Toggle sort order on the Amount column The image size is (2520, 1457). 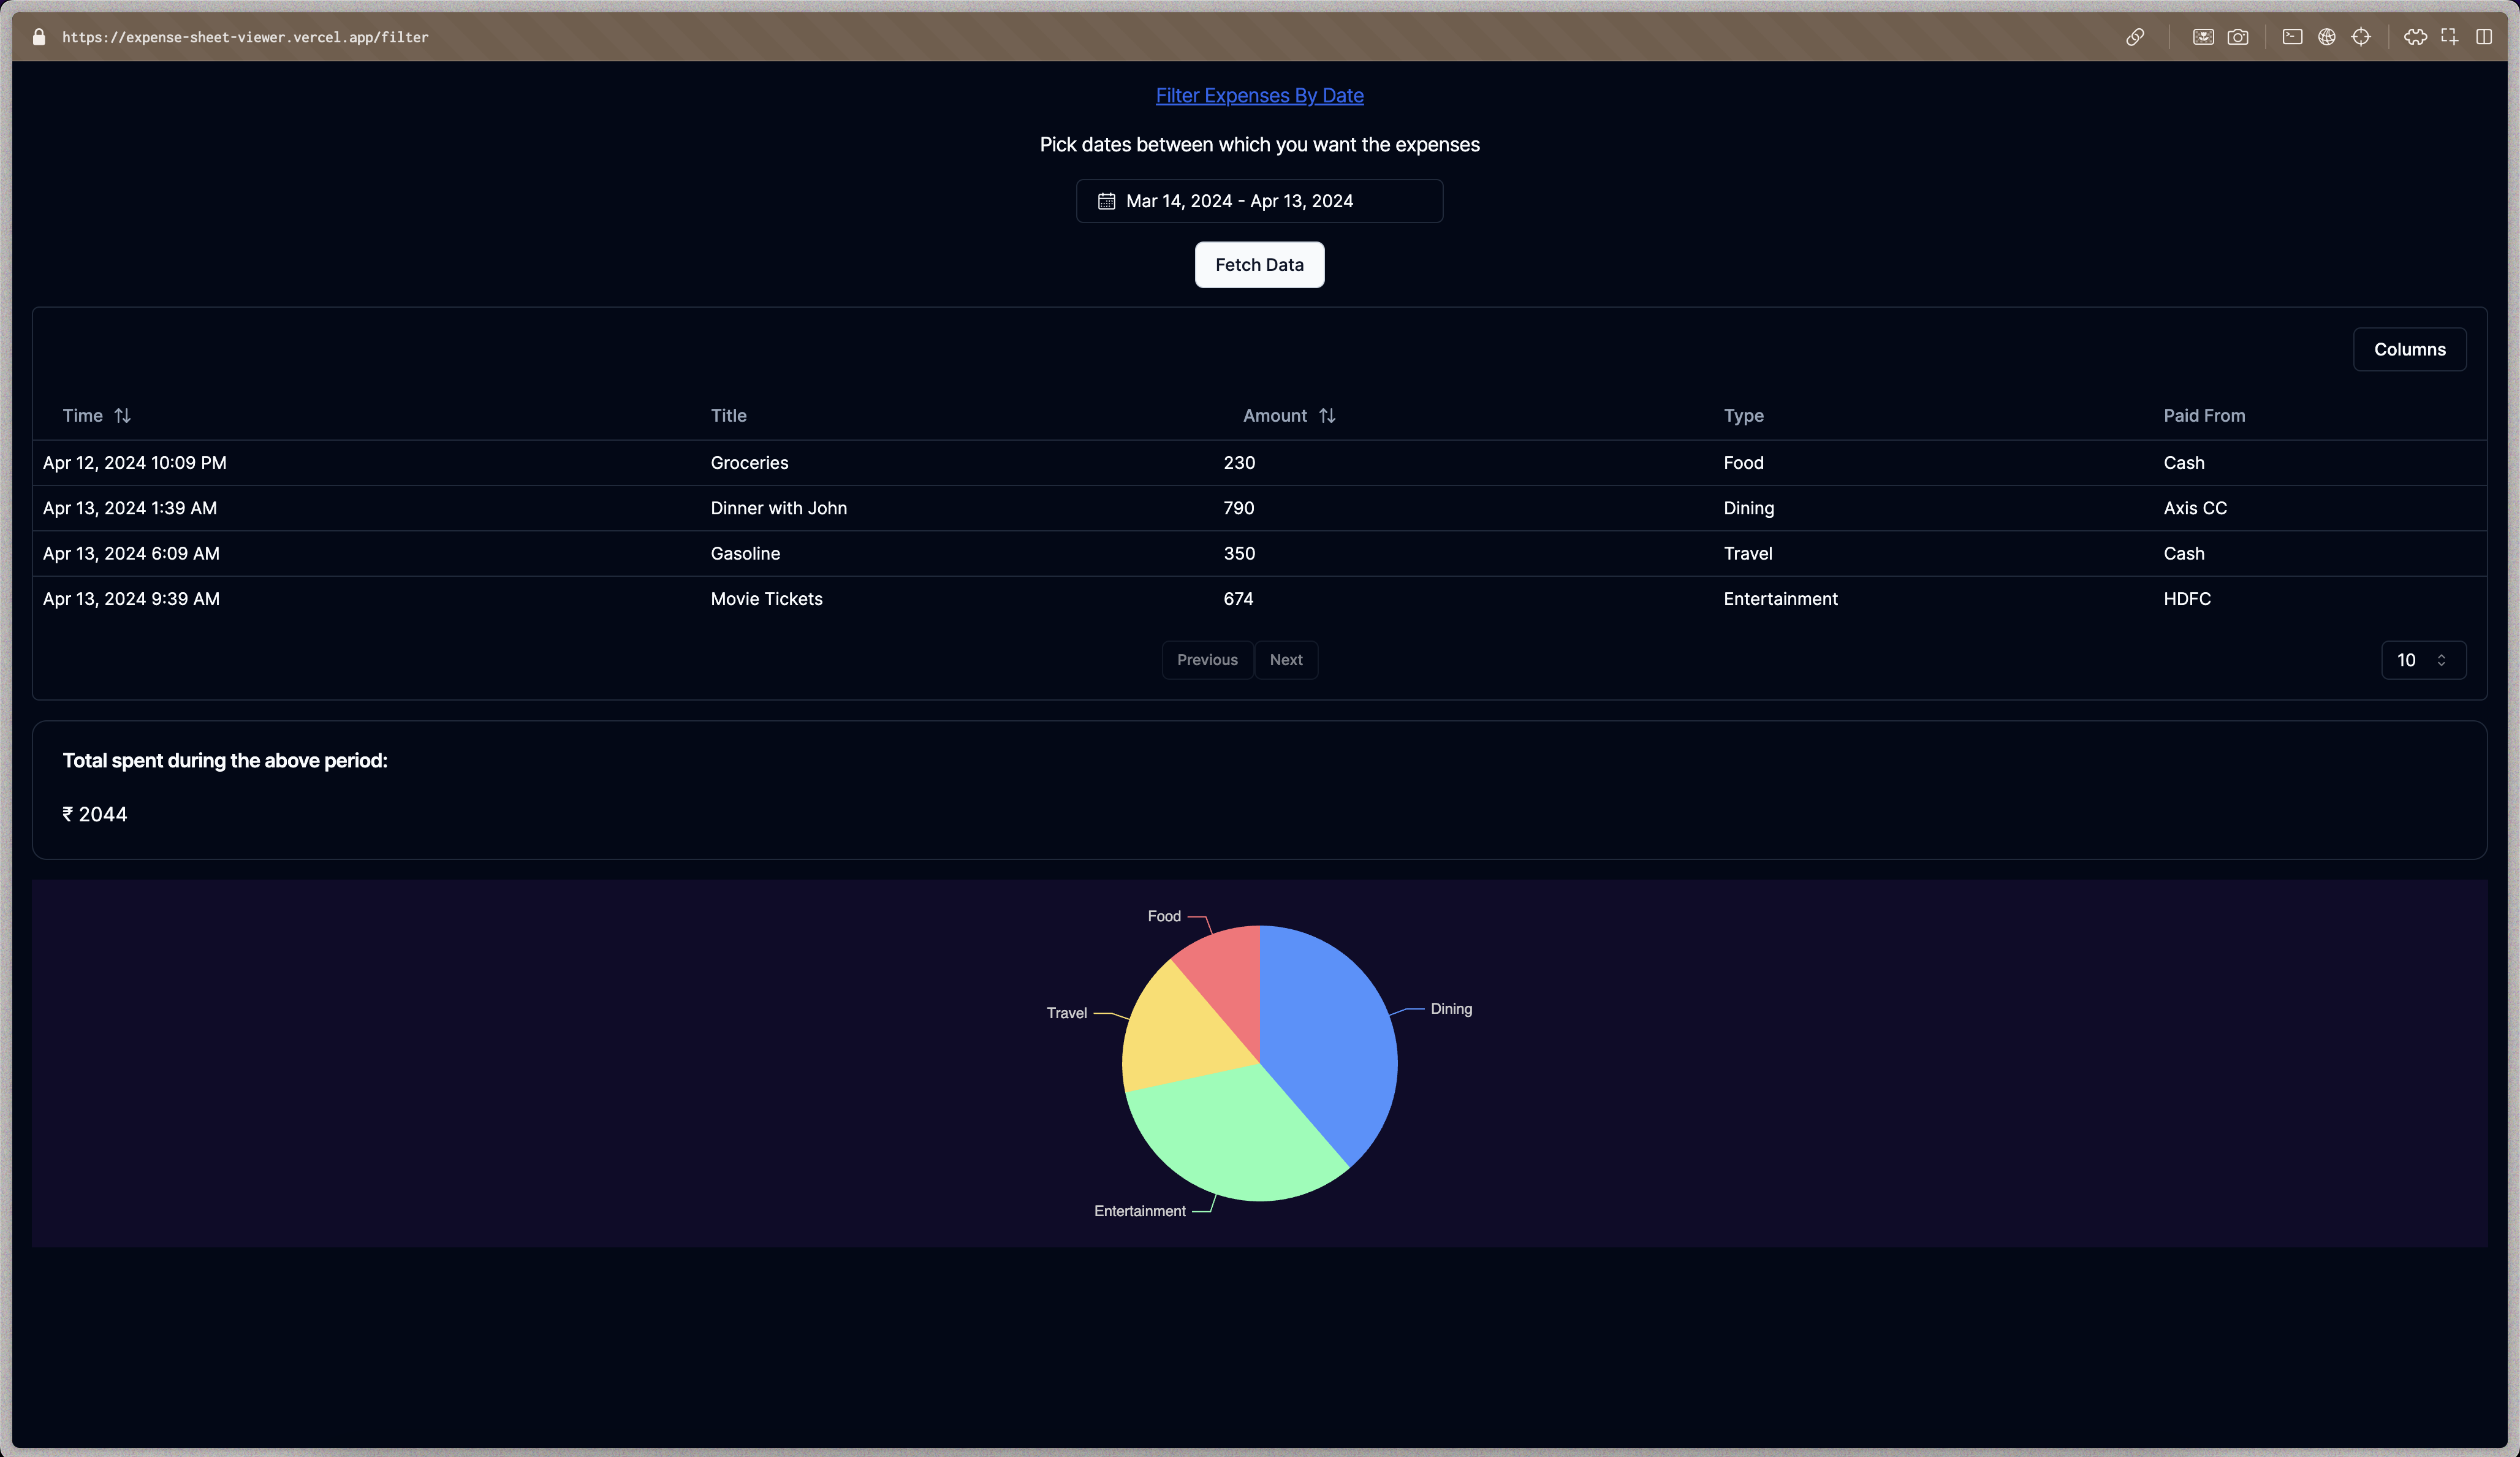tap(1328, 415)
